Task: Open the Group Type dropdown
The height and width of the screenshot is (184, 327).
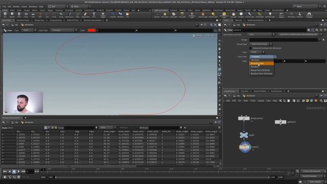Action: (x=261, y=44)
